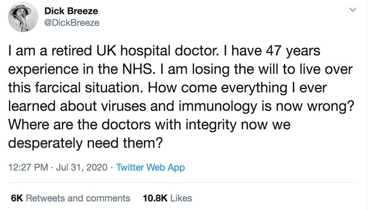Click the word "NHS." in the tweet
The image size is (371, 210).
coord(138,69)
